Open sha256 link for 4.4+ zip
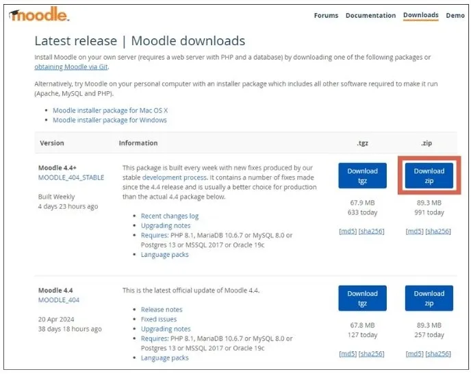The width and height of the screenshot is (473, 374). pos(438,232)
